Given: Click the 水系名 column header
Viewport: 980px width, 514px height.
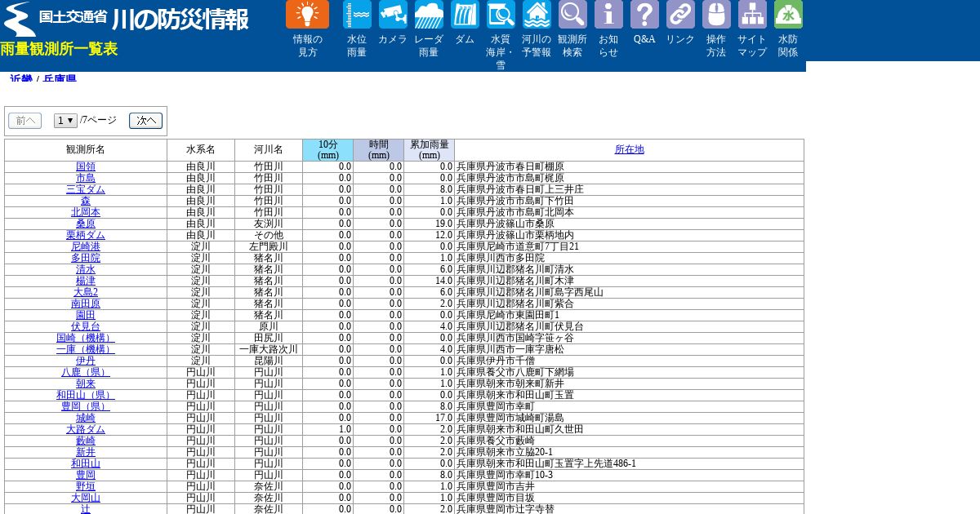Looking at the screenshot, I should tap(201, 150).
